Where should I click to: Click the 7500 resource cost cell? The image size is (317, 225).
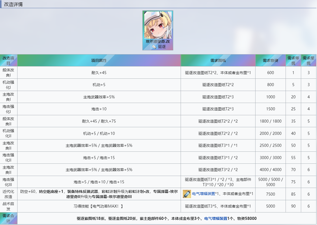tap(271, 194)
